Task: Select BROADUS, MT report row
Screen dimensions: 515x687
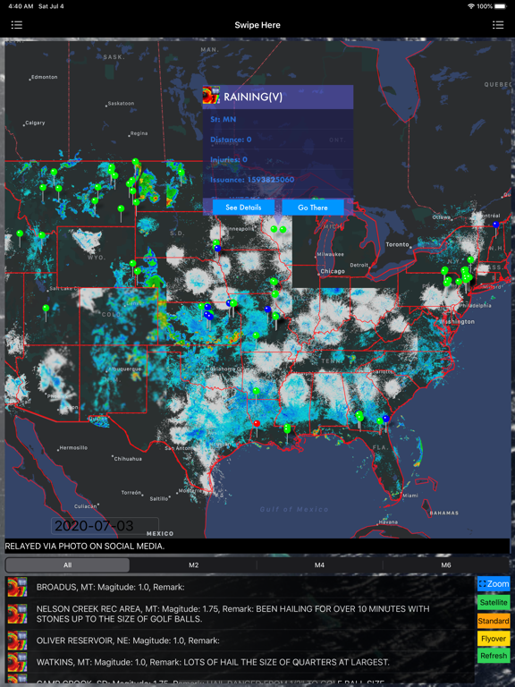Action: click(x=240, y=587)
